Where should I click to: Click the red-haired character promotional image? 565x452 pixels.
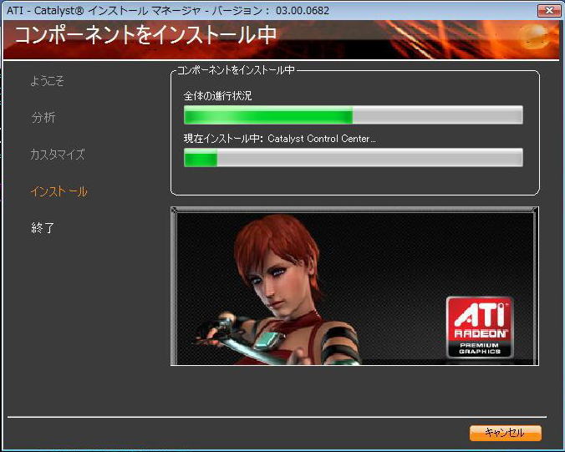tap(355, 287)
